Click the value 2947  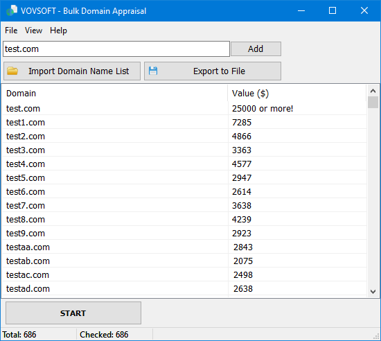click(242, 177)
